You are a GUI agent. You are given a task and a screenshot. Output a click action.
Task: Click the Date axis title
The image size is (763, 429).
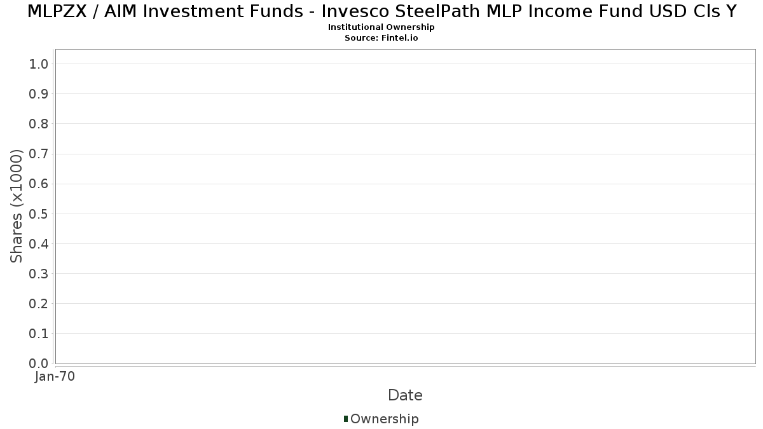coord(405,395)
